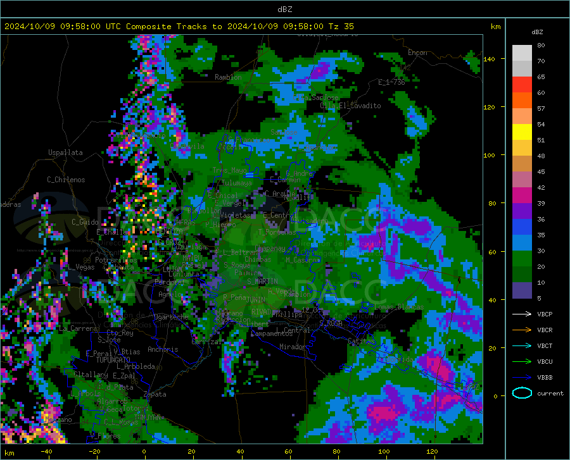Click the Zapata place label
This screenshot has width=570, height=460.
[x=155, y=394]
